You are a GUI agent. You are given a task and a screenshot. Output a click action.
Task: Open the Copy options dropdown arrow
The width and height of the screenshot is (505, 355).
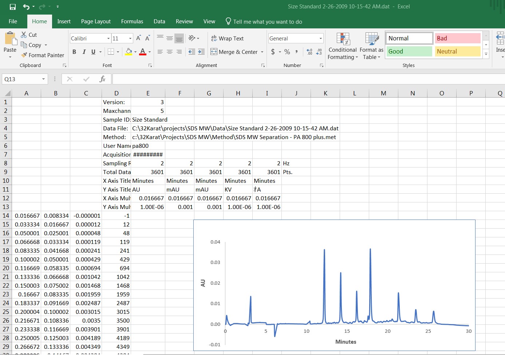(46, 45)
